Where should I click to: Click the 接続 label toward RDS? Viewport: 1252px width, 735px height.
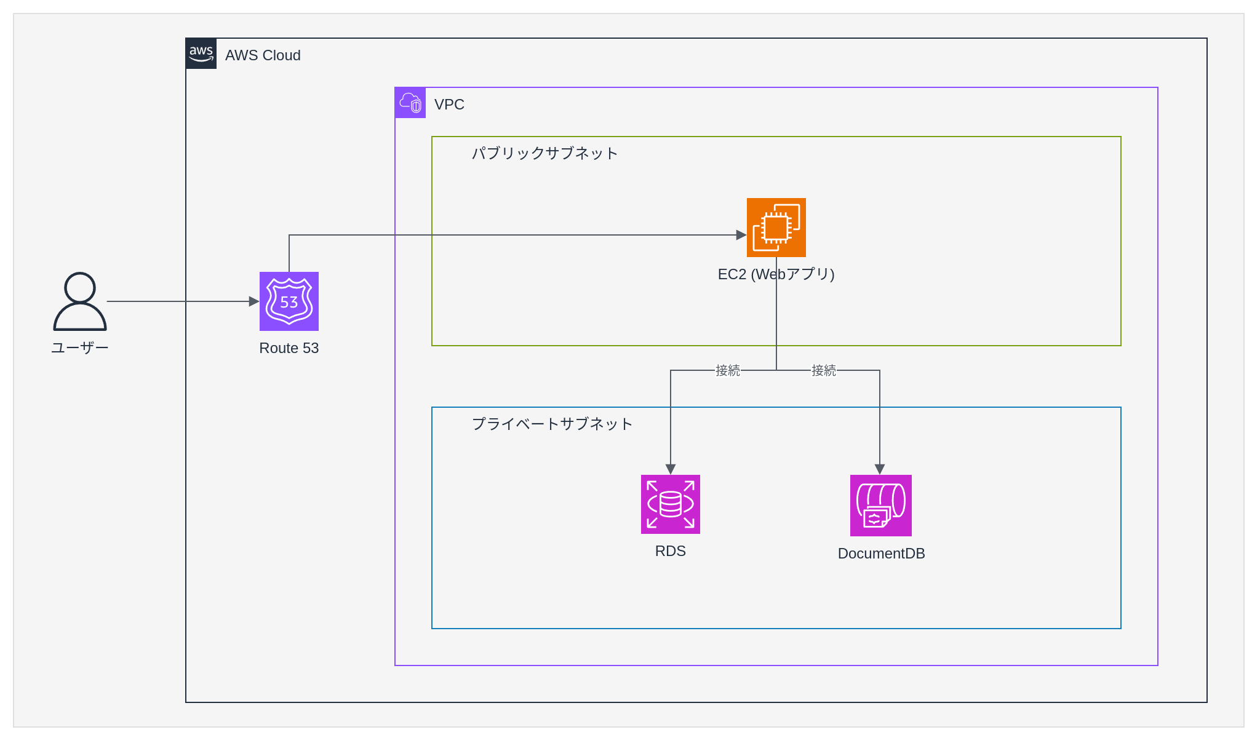tap(727, 370)
